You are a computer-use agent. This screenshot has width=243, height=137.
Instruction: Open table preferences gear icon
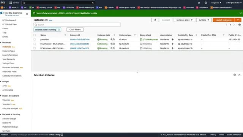[240, 25]
